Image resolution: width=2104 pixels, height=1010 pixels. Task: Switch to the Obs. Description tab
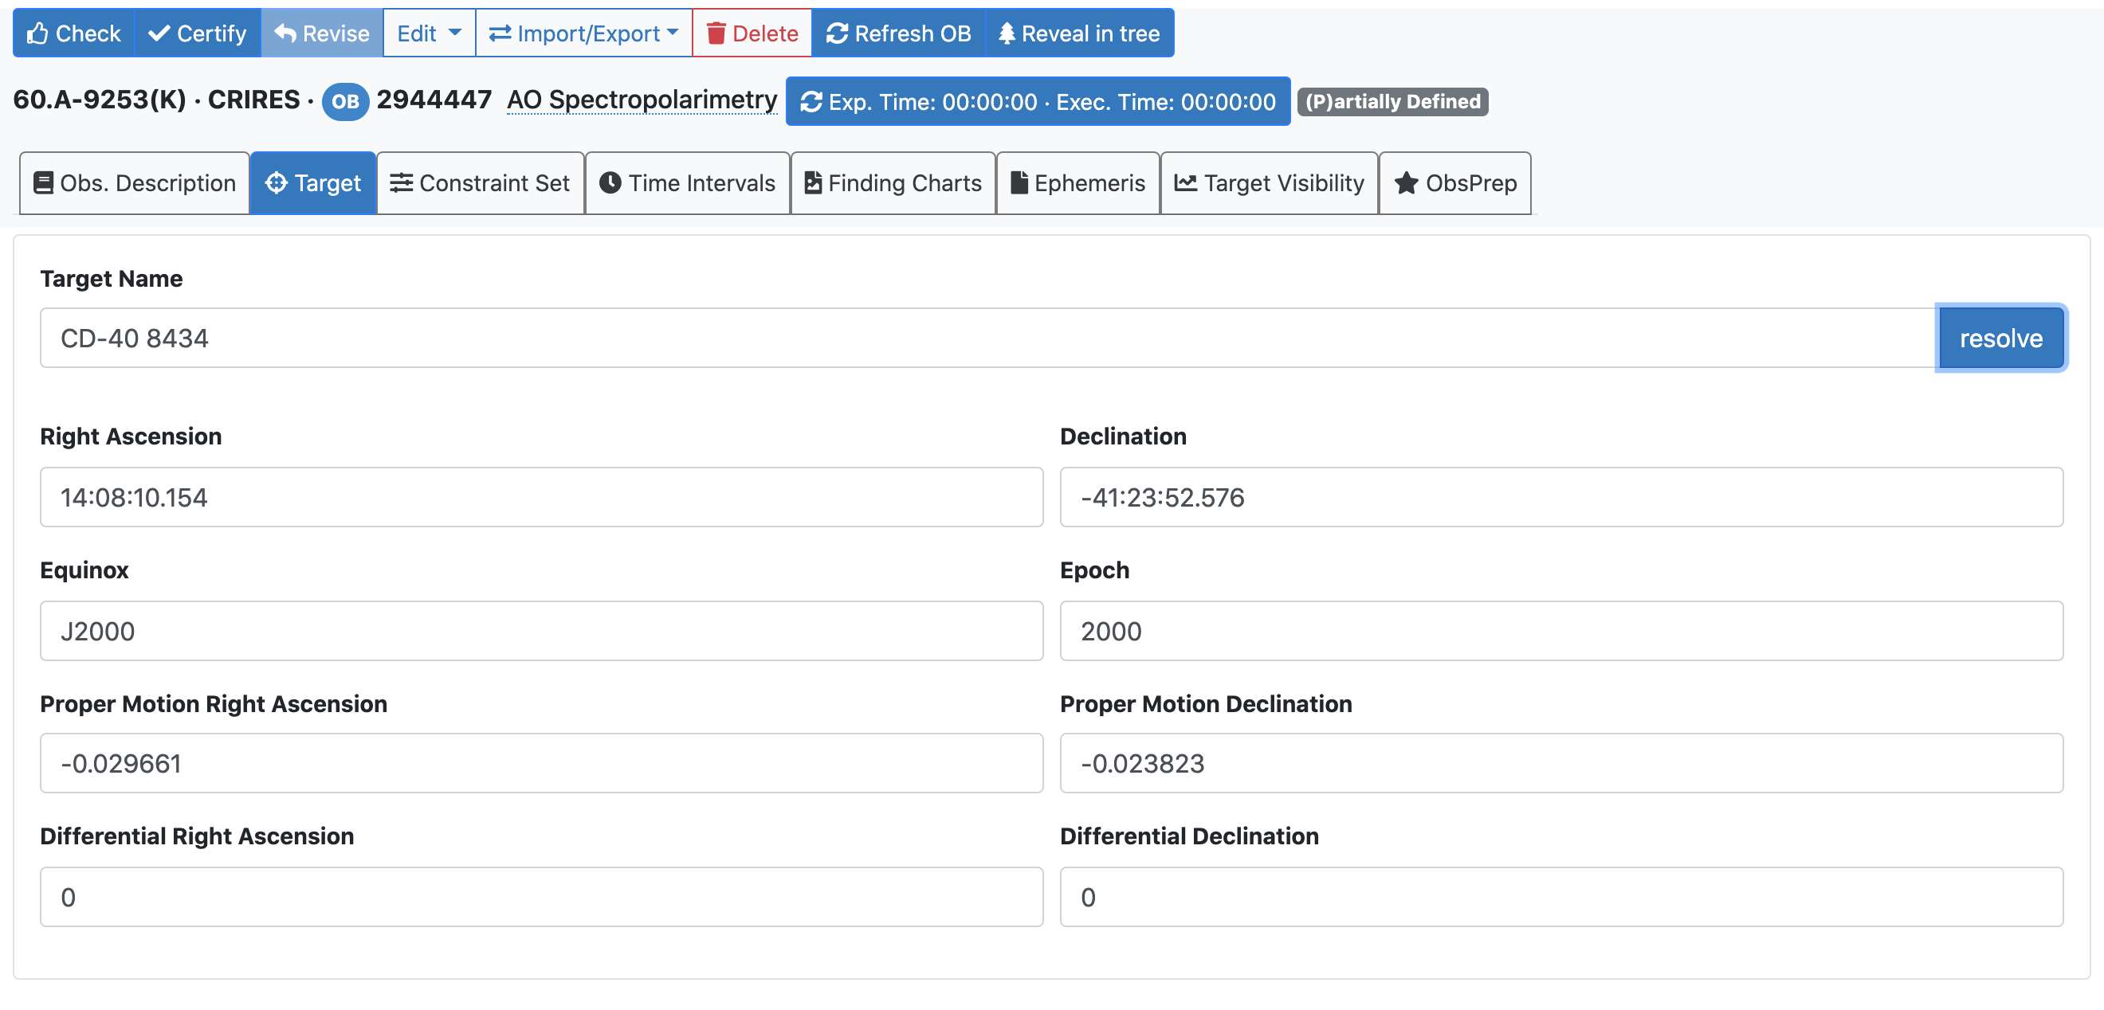135,183
